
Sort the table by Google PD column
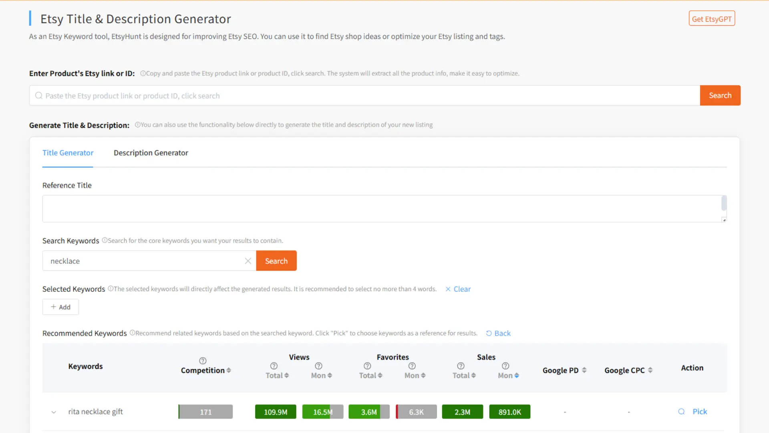pyautogui.click(x=584, y=370)
